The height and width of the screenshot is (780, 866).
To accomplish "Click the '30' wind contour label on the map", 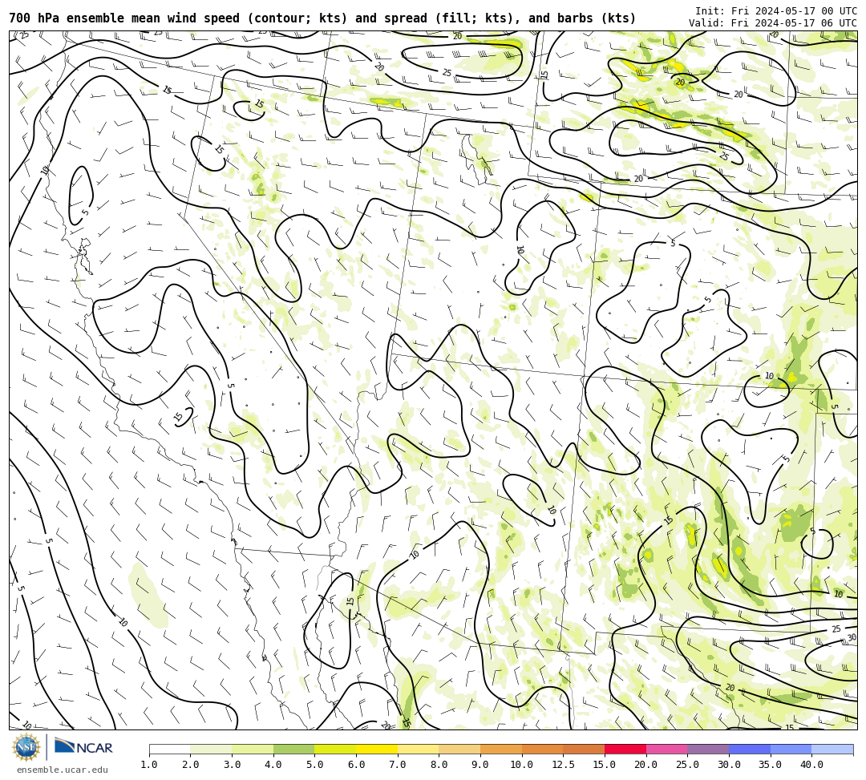I will coord(851,637).
